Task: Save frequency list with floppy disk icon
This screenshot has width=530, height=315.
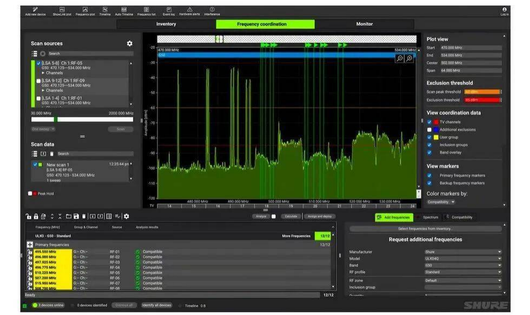Action: tap(76, 217)
